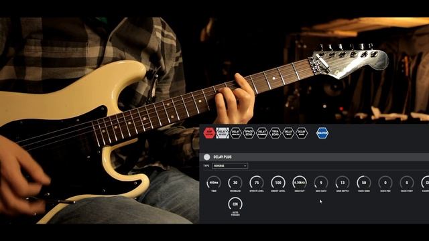The image size is (429, 241).
Task: Select the Space Echo effect block
Action: click(249, 133)
